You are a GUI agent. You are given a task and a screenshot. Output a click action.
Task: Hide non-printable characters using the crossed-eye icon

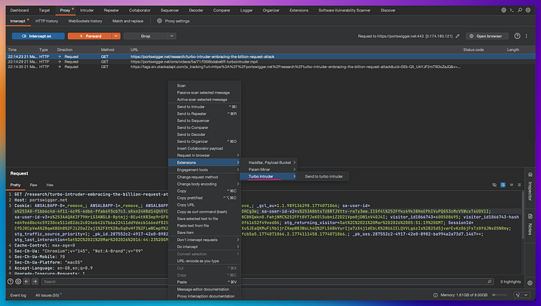point(495,185)
